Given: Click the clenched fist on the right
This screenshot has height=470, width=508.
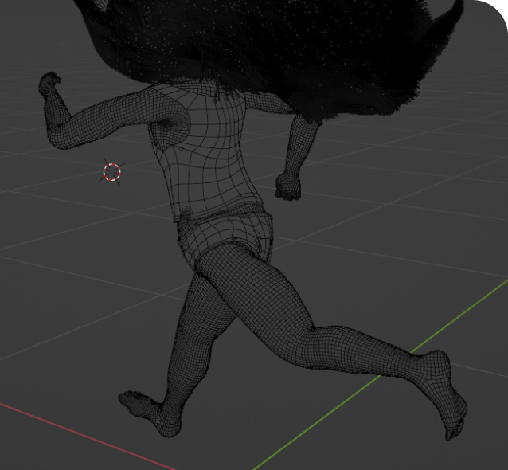Looking at the screenshot, I should 287,186.
